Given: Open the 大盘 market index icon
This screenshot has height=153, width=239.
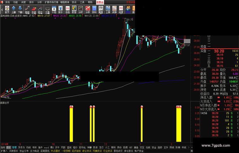Looking at the screenshot, I should (x=47, y=9).
